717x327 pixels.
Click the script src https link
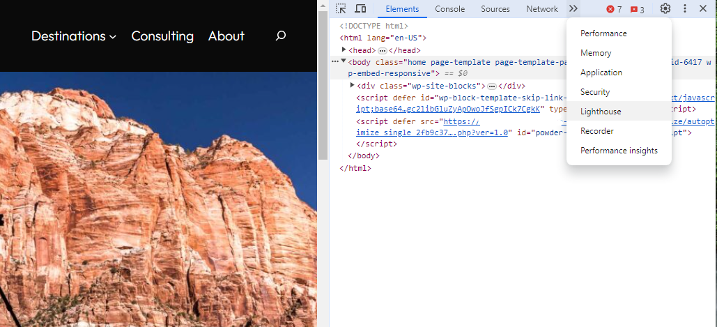click(x=461, y=121)
